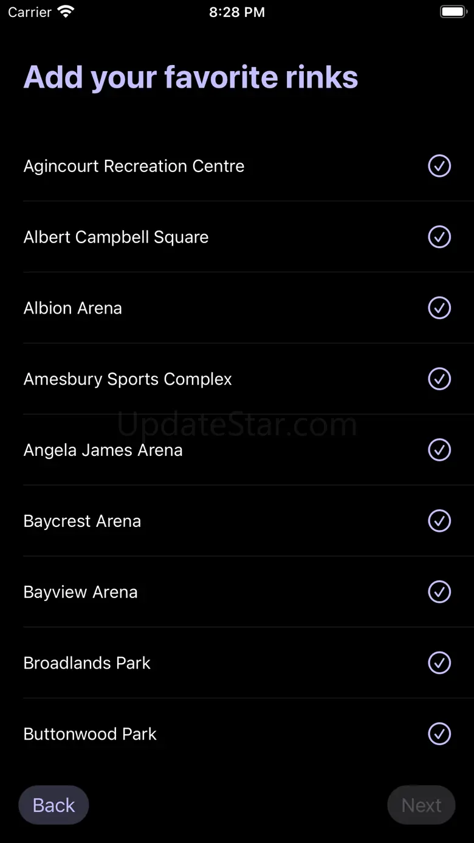Select the Baycrest Arena list entry

82,521
